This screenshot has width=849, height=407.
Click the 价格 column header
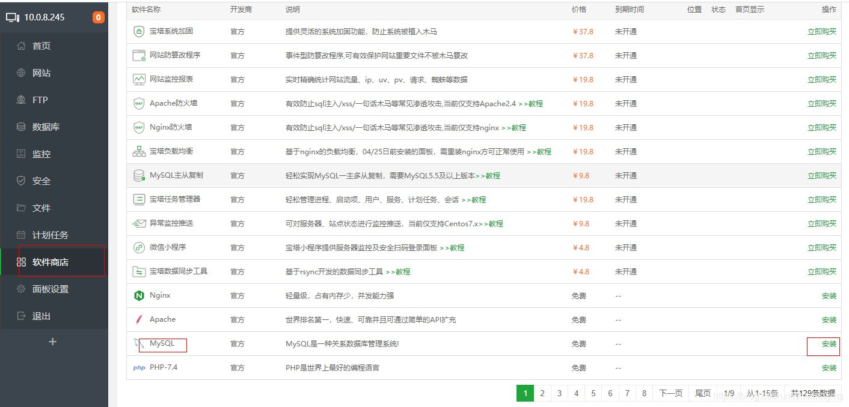(579, 10)
